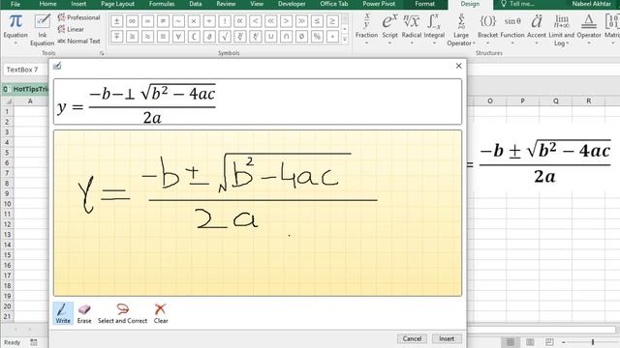Switch to the Home ribbon tab
620x348 pixels.
(x=47, y=4)
